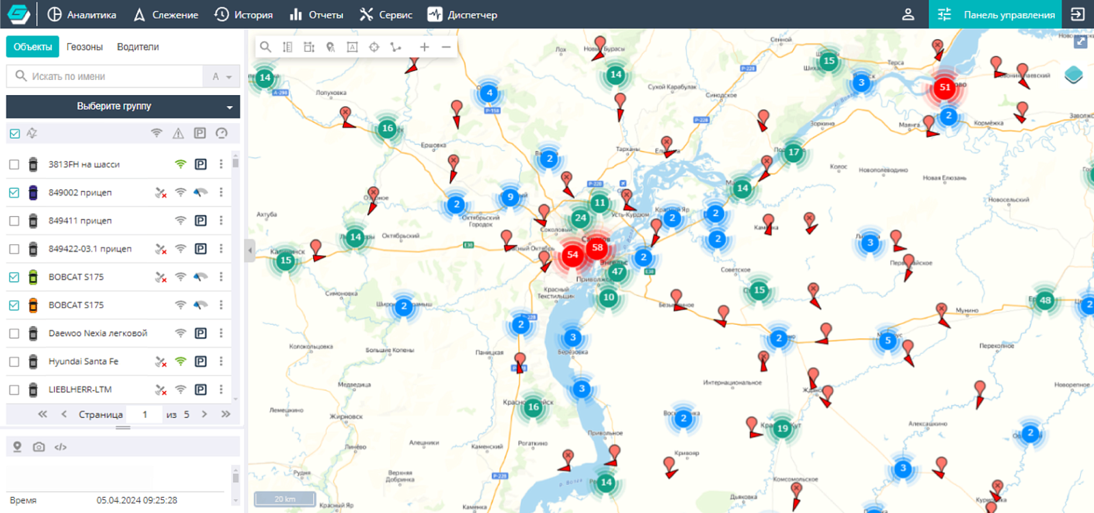
Task: Select the area measurement tool
Action: coord(309,47)
